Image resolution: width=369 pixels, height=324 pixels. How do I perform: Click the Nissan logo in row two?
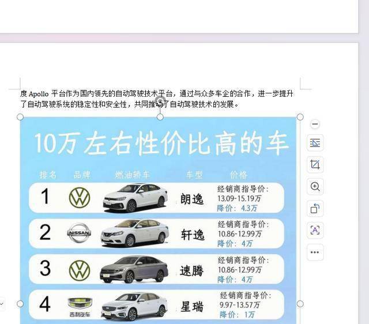[x=80, y=233]
